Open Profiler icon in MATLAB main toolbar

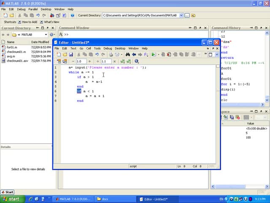64,15
